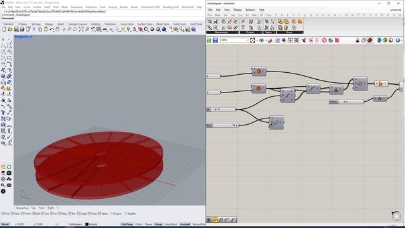405x228 pixels.
Task: Click the Millimeters units field in status bar
Action: pos(75,224)
